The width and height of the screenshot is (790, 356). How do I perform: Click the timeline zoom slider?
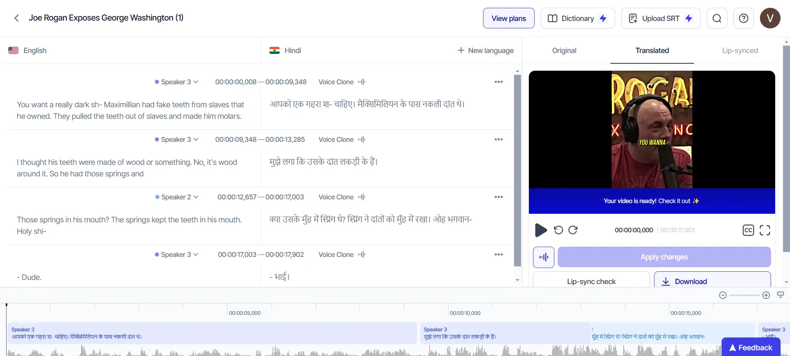click(744, 295)
